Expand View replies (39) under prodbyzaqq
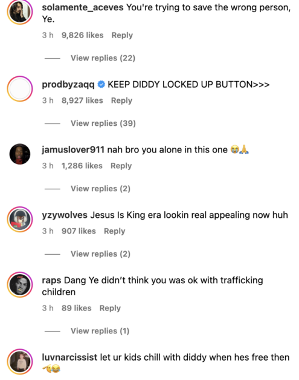299x380 pixels. pos(103,123)
